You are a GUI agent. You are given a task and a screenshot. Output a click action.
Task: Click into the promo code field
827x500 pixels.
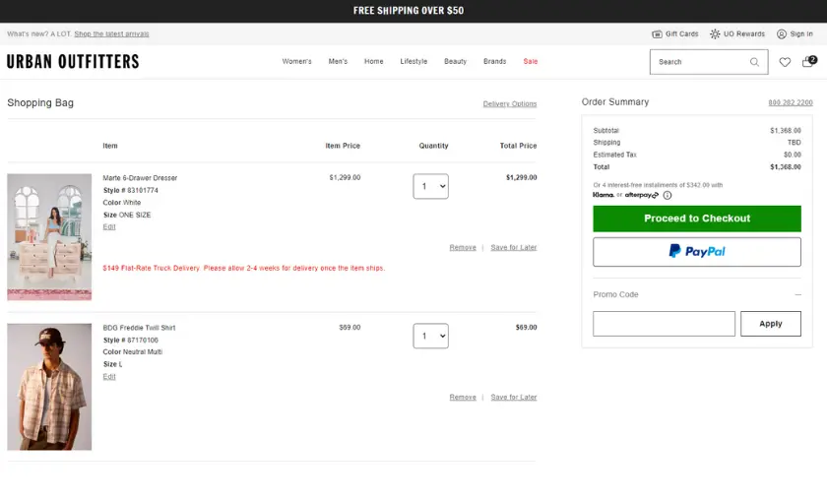(x=664, y=324)
